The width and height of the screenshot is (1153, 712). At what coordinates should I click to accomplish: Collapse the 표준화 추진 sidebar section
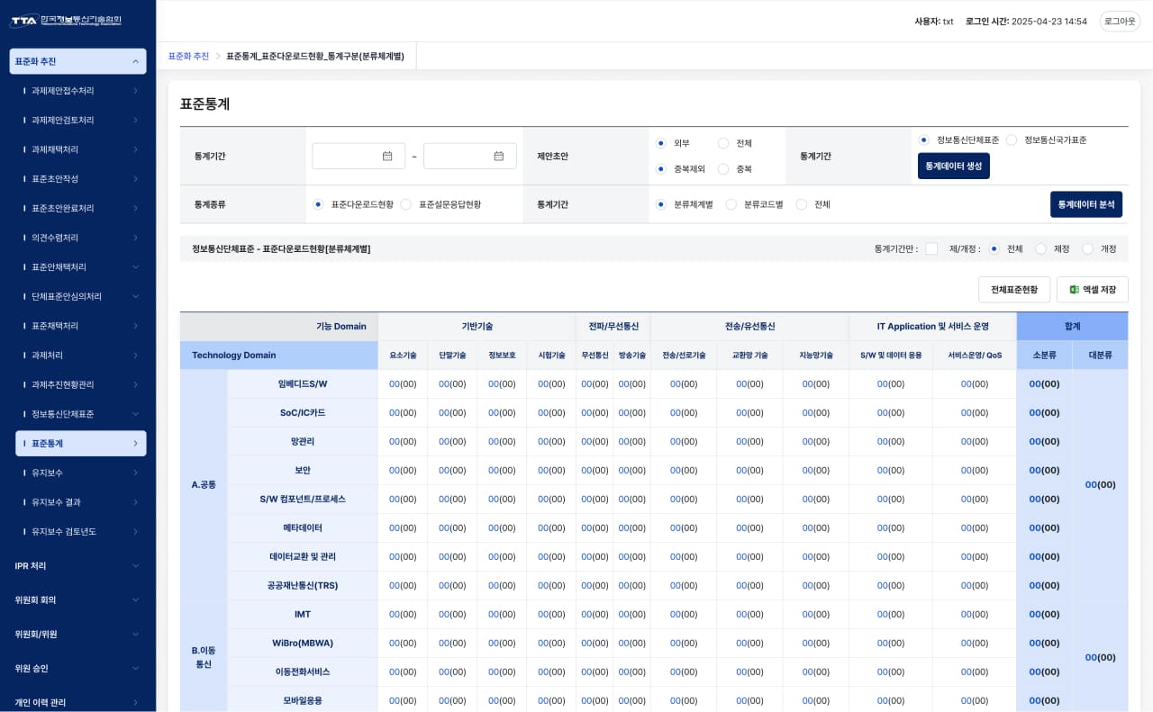click(x=135, y=61)
